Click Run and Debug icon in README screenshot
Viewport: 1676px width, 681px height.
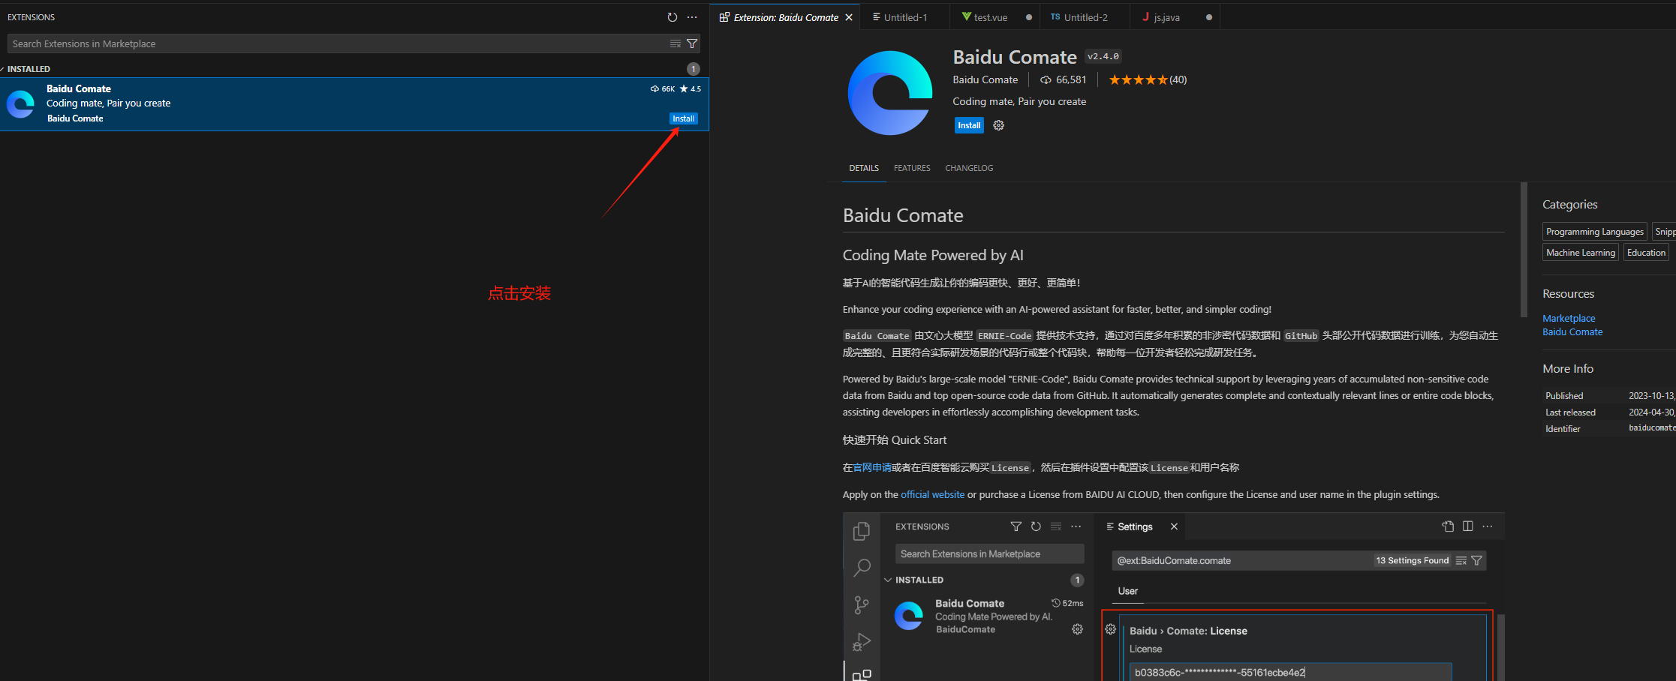pos(862,642)
